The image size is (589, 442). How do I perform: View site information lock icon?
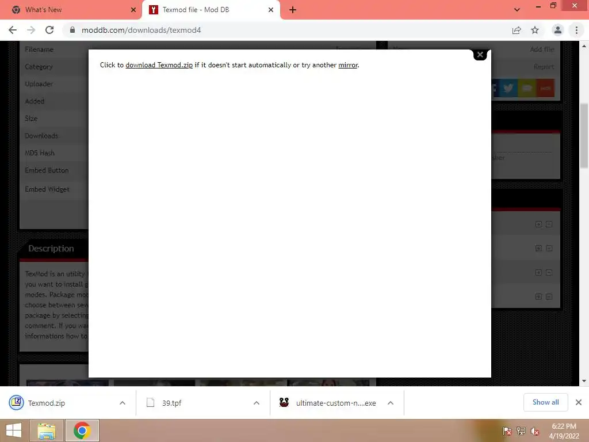(72, 30)
